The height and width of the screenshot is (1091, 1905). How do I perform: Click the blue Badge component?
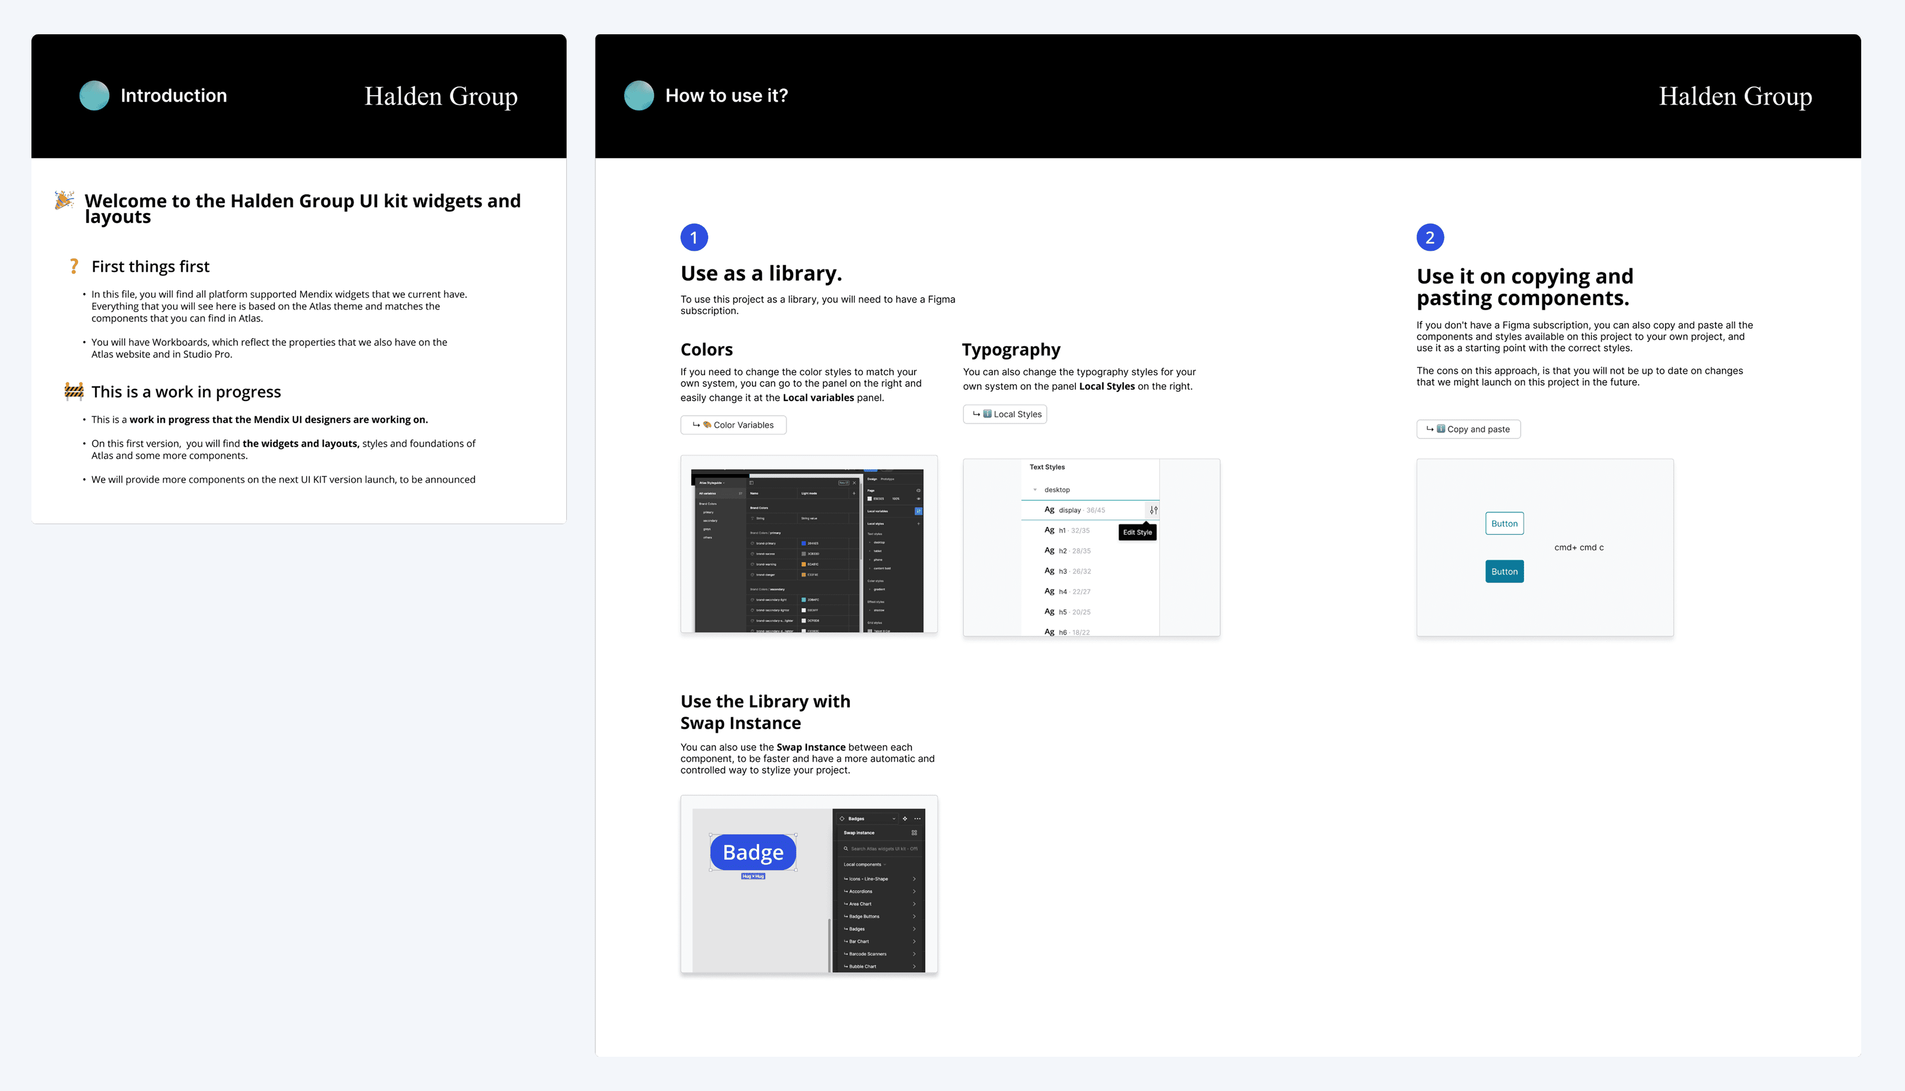[752, 852]
